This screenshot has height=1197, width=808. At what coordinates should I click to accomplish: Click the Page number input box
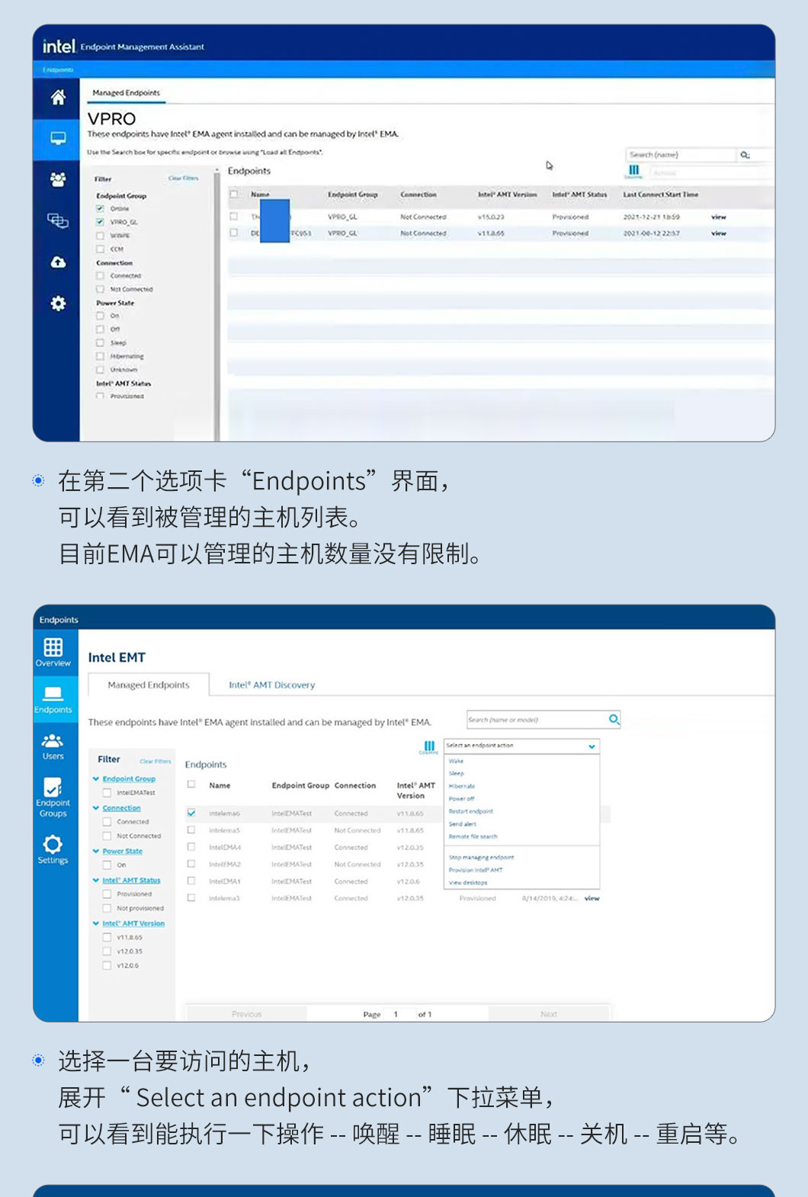pos(399,1014)
